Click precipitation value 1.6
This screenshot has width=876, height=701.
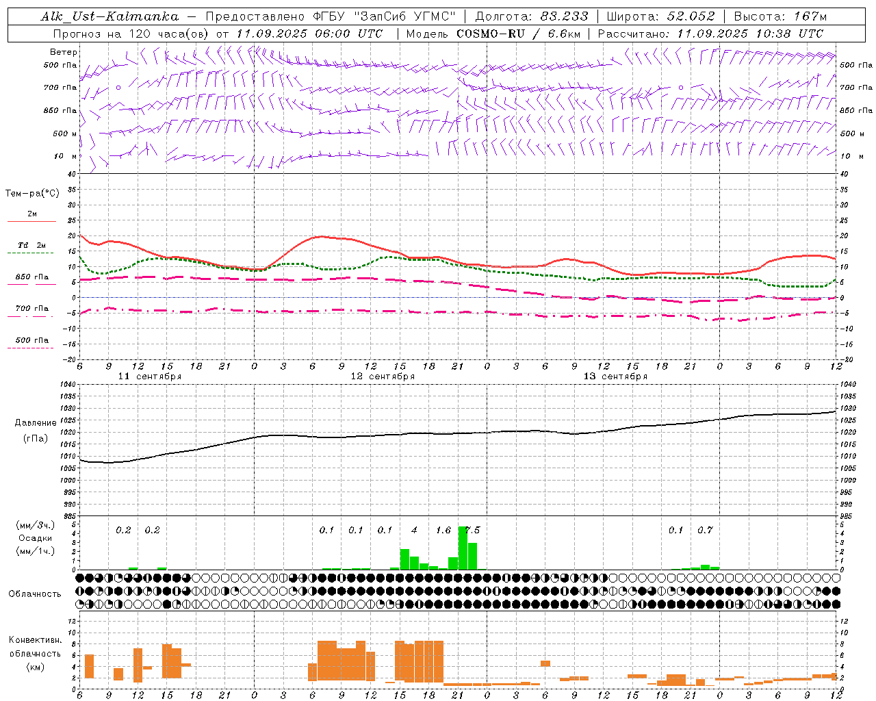click(x=443, y=530)
